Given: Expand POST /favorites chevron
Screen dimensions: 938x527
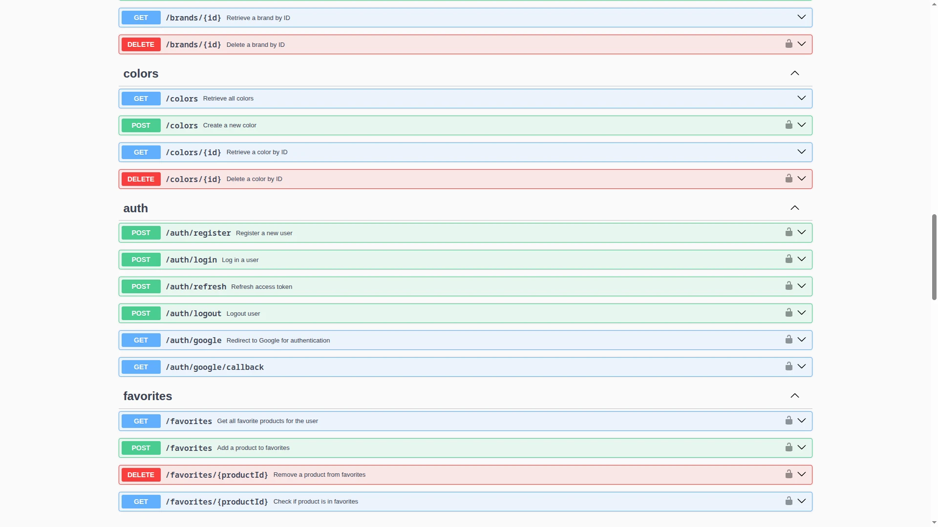Looking at the screenshot, I should 802,447.
